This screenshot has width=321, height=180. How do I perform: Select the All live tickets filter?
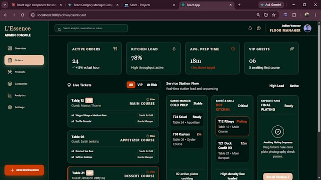click(131, 85)
